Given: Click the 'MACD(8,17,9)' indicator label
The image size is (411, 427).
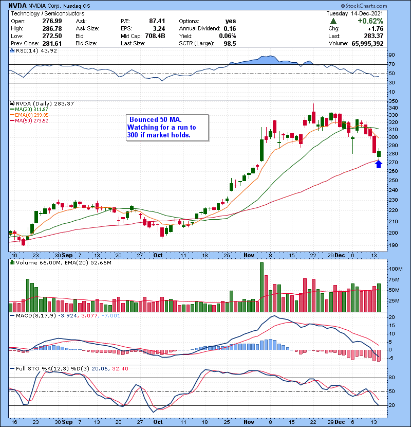Looking at the screenshot, I should pyautogui.click(x=36, y=316).
